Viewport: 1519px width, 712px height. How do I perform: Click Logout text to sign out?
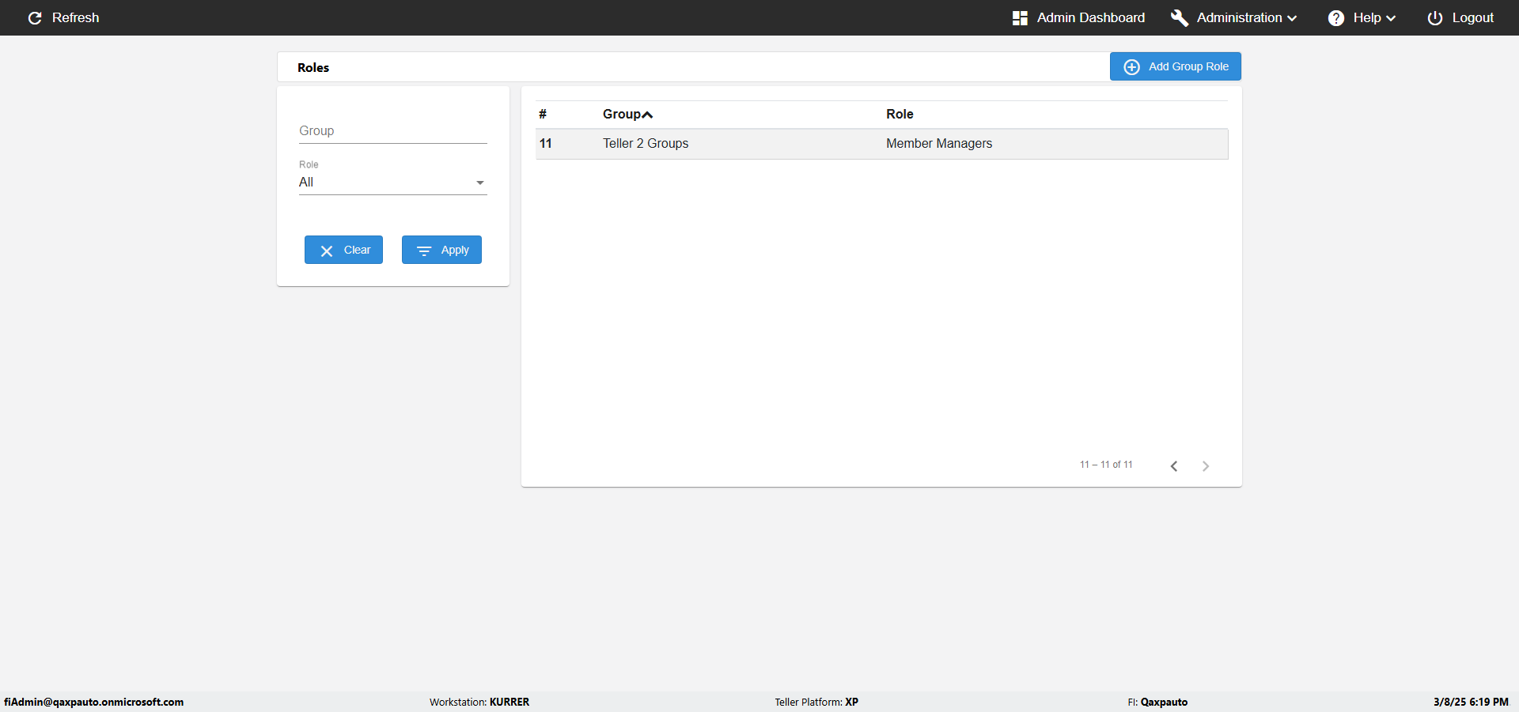point(1473,17)
